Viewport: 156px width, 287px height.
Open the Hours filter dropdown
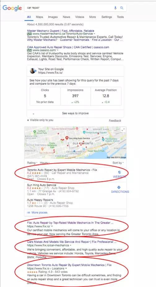45,163
